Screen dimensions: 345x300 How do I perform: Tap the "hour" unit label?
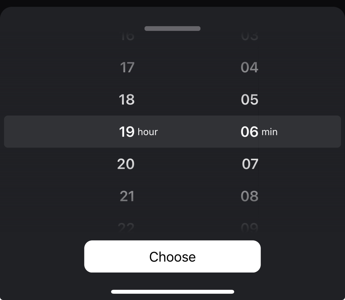click(148, 132)
